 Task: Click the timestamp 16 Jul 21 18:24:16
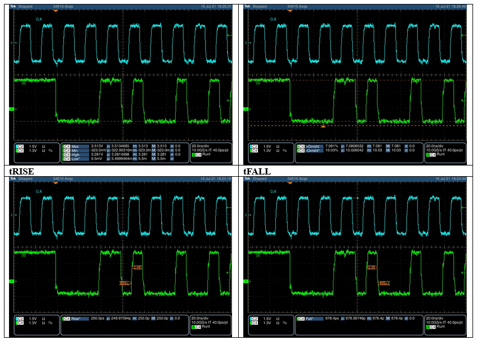(216, 179)
